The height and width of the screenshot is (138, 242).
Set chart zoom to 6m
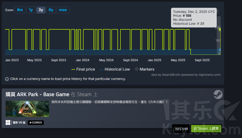pos(20,10)
